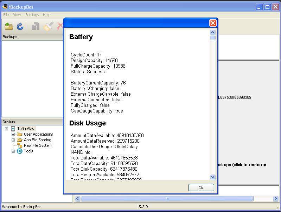
Task: Select the Tuấn Alas device label
Action: 26,129
